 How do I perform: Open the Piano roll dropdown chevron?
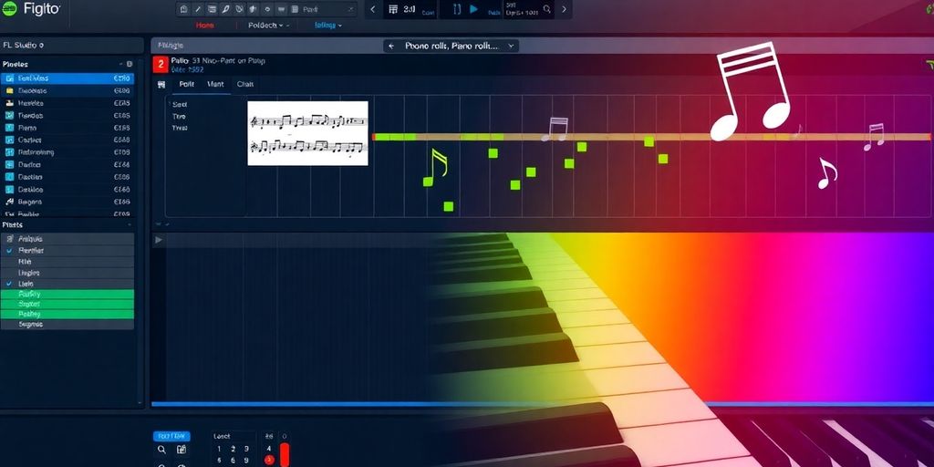click(511, 45)
